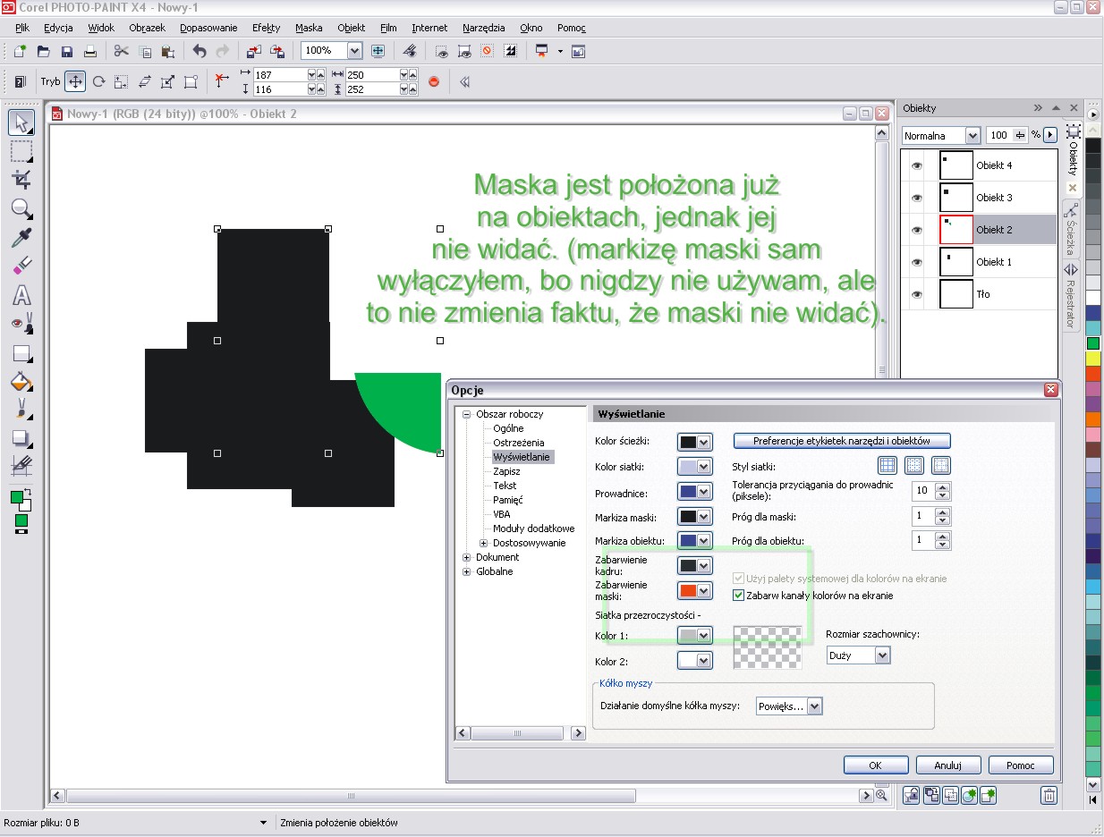Open the zoom level 100% dropdown
This screenshot has height=837, width=1104.
tap(354, 51)
